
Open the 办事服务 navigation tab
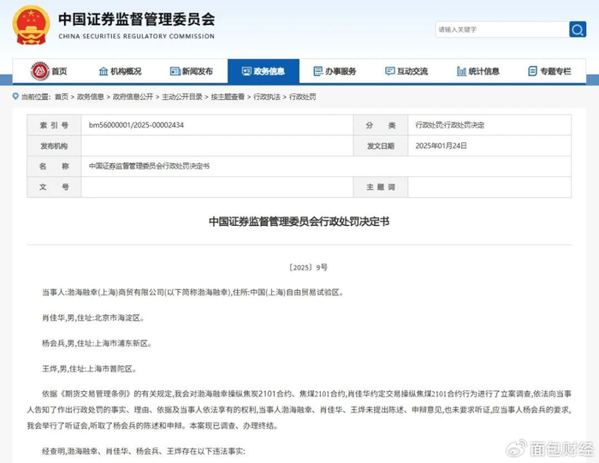click(x=335, y=71)
